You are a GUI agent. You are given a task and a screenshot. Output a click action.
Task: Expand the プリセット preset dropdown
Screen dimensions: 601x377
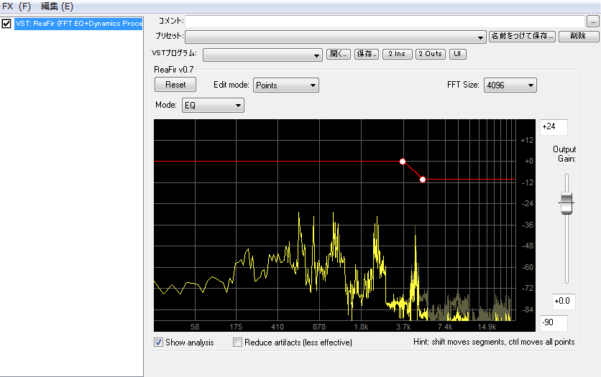336,37
